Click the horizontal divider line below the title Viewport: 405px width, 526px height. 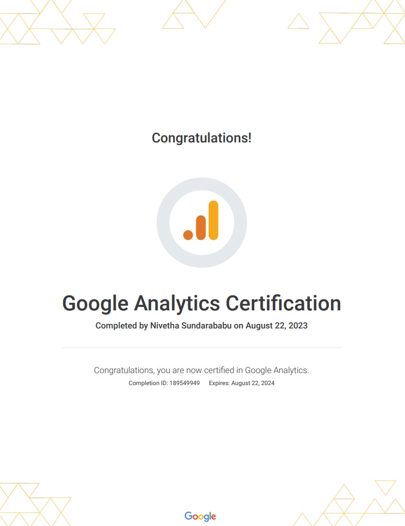(x=202, y=347)
